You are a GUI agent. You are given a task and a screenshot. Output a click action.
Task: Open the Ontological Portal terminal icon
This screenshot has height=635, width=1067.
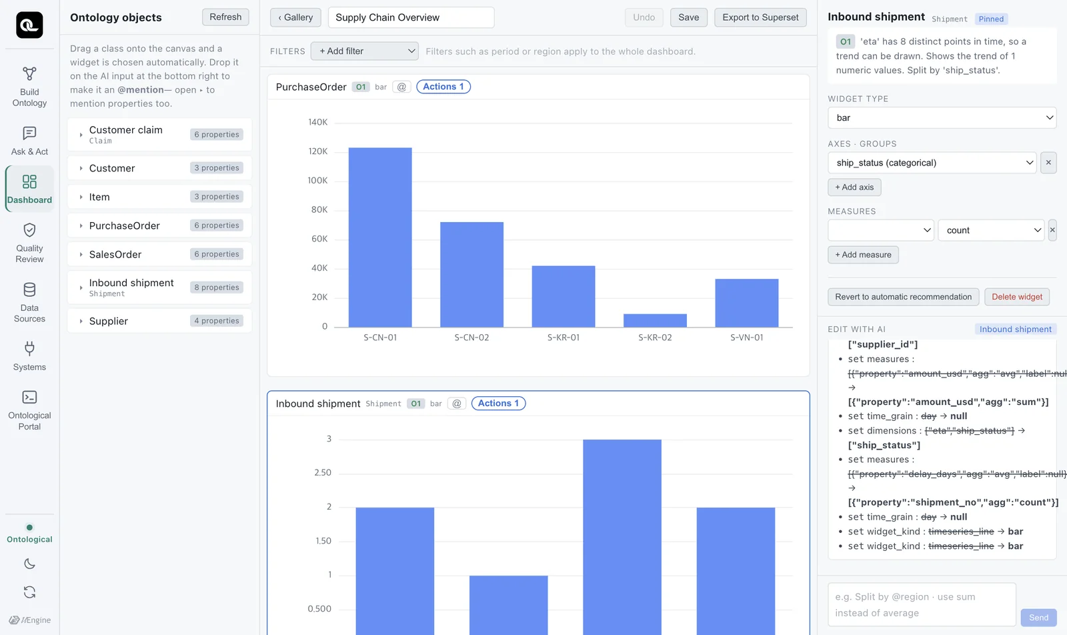click(29, 397)
